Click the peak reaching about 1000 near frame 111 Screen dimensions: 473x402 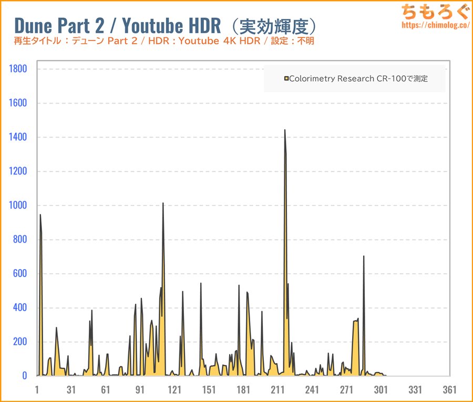163,203
